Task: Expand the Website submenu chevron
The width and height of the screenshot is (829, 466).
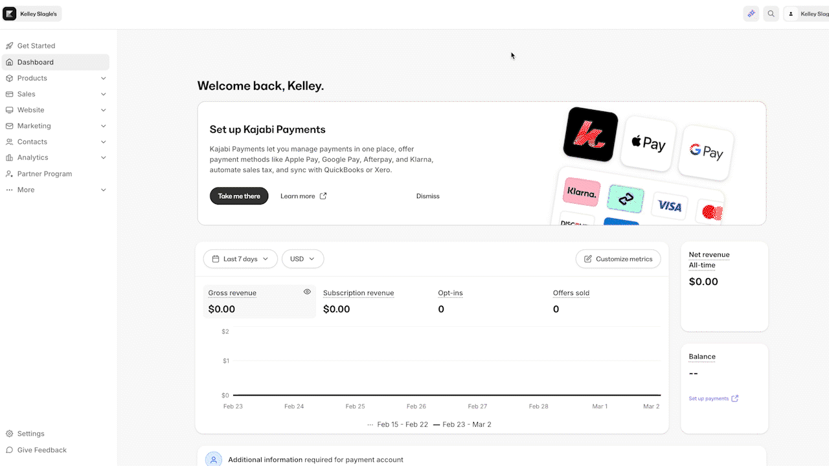Action: pos(104,110)
